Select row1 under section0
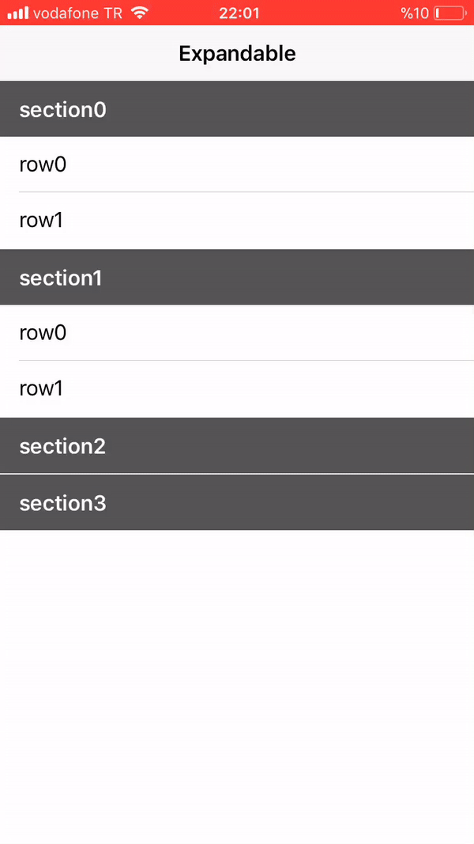Viewport: 474px width, 844px height. tap(237, 220)
